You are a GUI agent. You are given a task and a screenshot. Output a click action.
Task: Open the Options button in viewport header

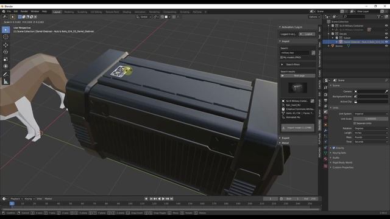pyautogui.click(x=314, y=17)
